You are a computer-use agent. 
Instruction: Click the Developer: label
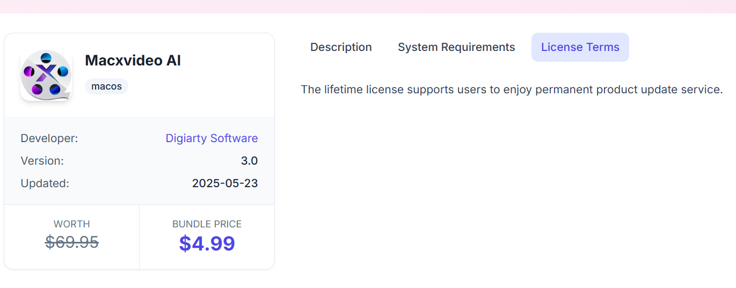(49, 138)
